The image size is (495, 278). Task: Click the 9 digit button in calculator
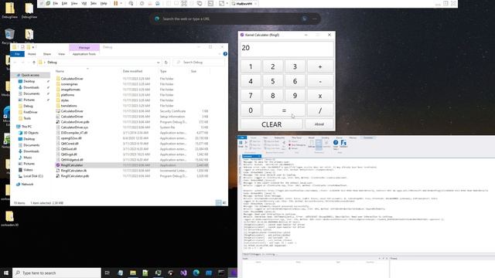pyautogui.click(x=295, y=96)
